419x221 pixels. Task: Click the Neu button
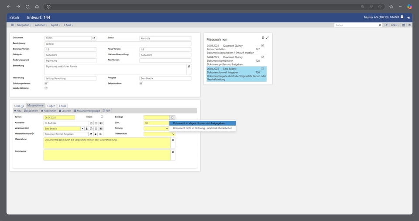tap(18, 111)
